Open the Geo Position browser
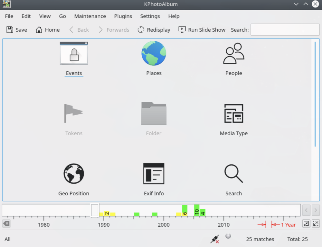 coord(74,180)
